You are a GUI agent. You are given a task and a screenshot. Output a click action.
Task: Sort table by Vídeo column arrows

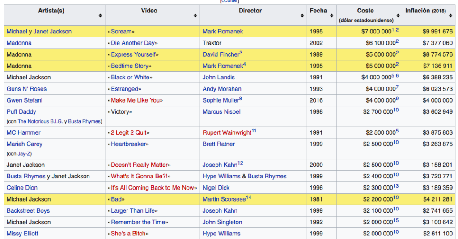195,16
